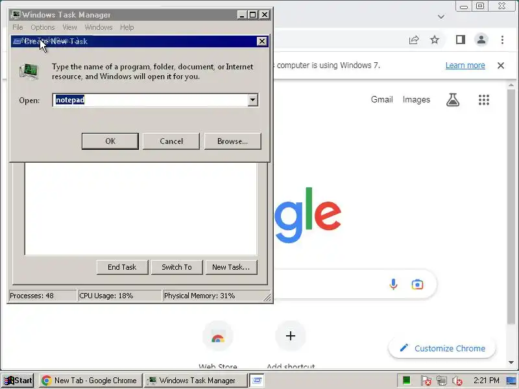The image size is (519, 389).
Task: Click Task Manager title bar icon
Action: click(16, 15)
